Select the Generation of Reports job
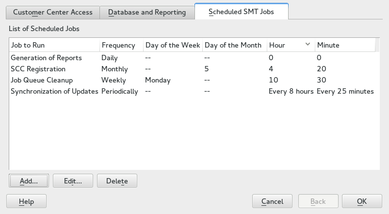This screenshot has width=389, height=214. (x=47, y=58)
